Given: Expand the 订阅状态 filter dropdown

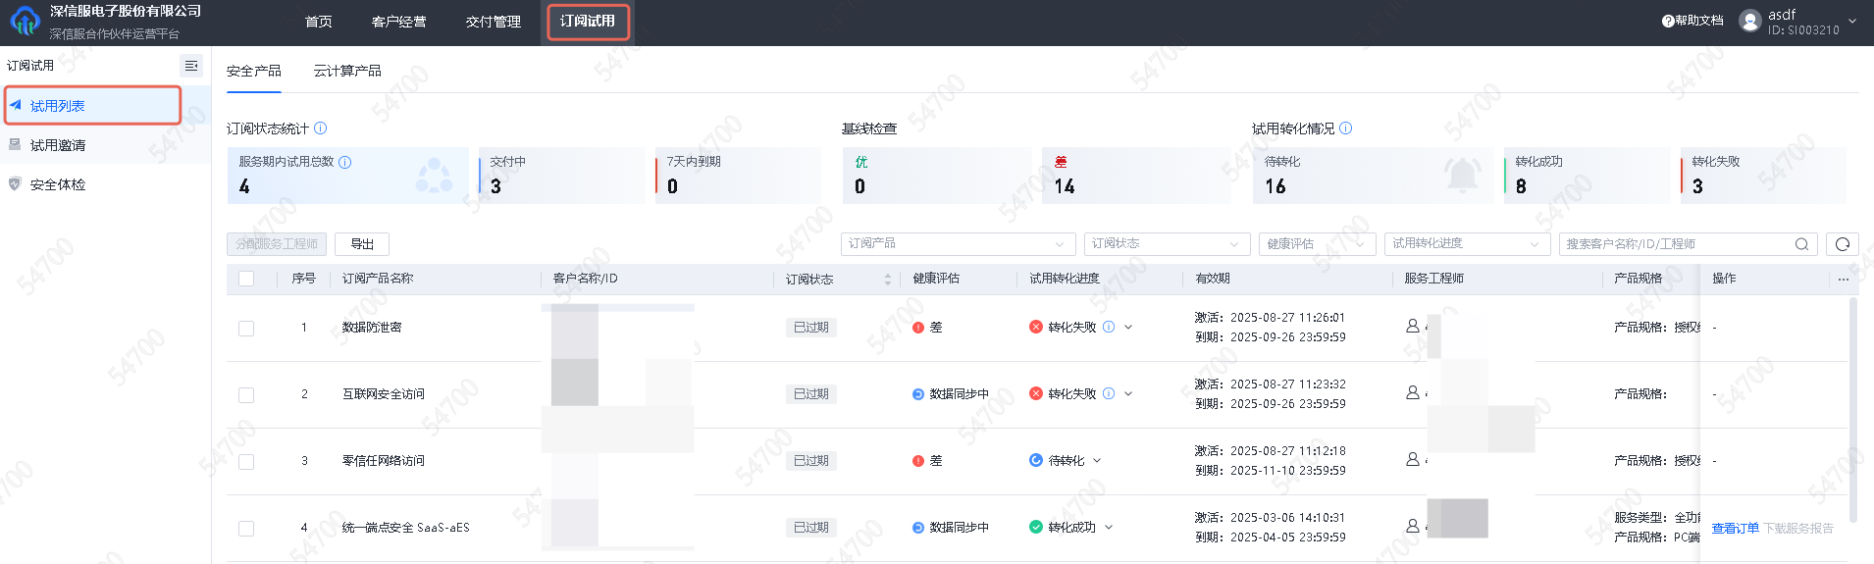Looking at the screenshot, I should coord(1166,244).
